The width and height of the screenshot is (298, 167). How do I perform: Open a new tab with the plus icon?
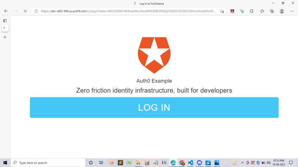pyautogui.click(x=5, y=37)
